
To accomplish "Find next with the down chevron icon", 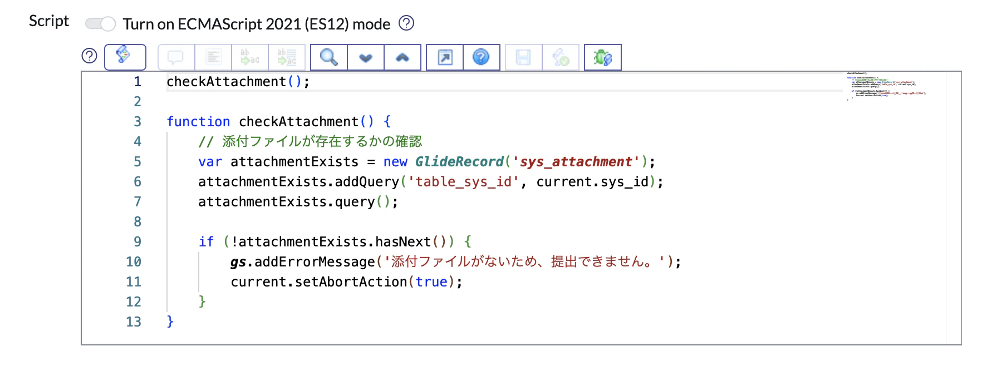I will [366, 57].
